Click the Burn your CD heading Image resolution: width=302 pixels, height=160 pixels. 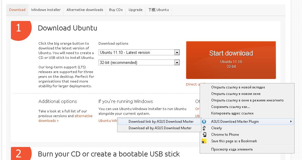pos(109,154)
